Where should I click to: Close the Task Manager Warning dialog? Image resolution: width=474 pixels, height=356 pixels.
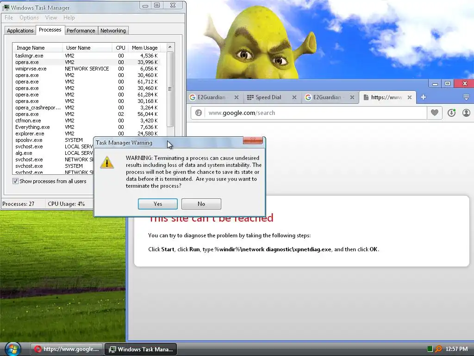[x=253, y=140]
